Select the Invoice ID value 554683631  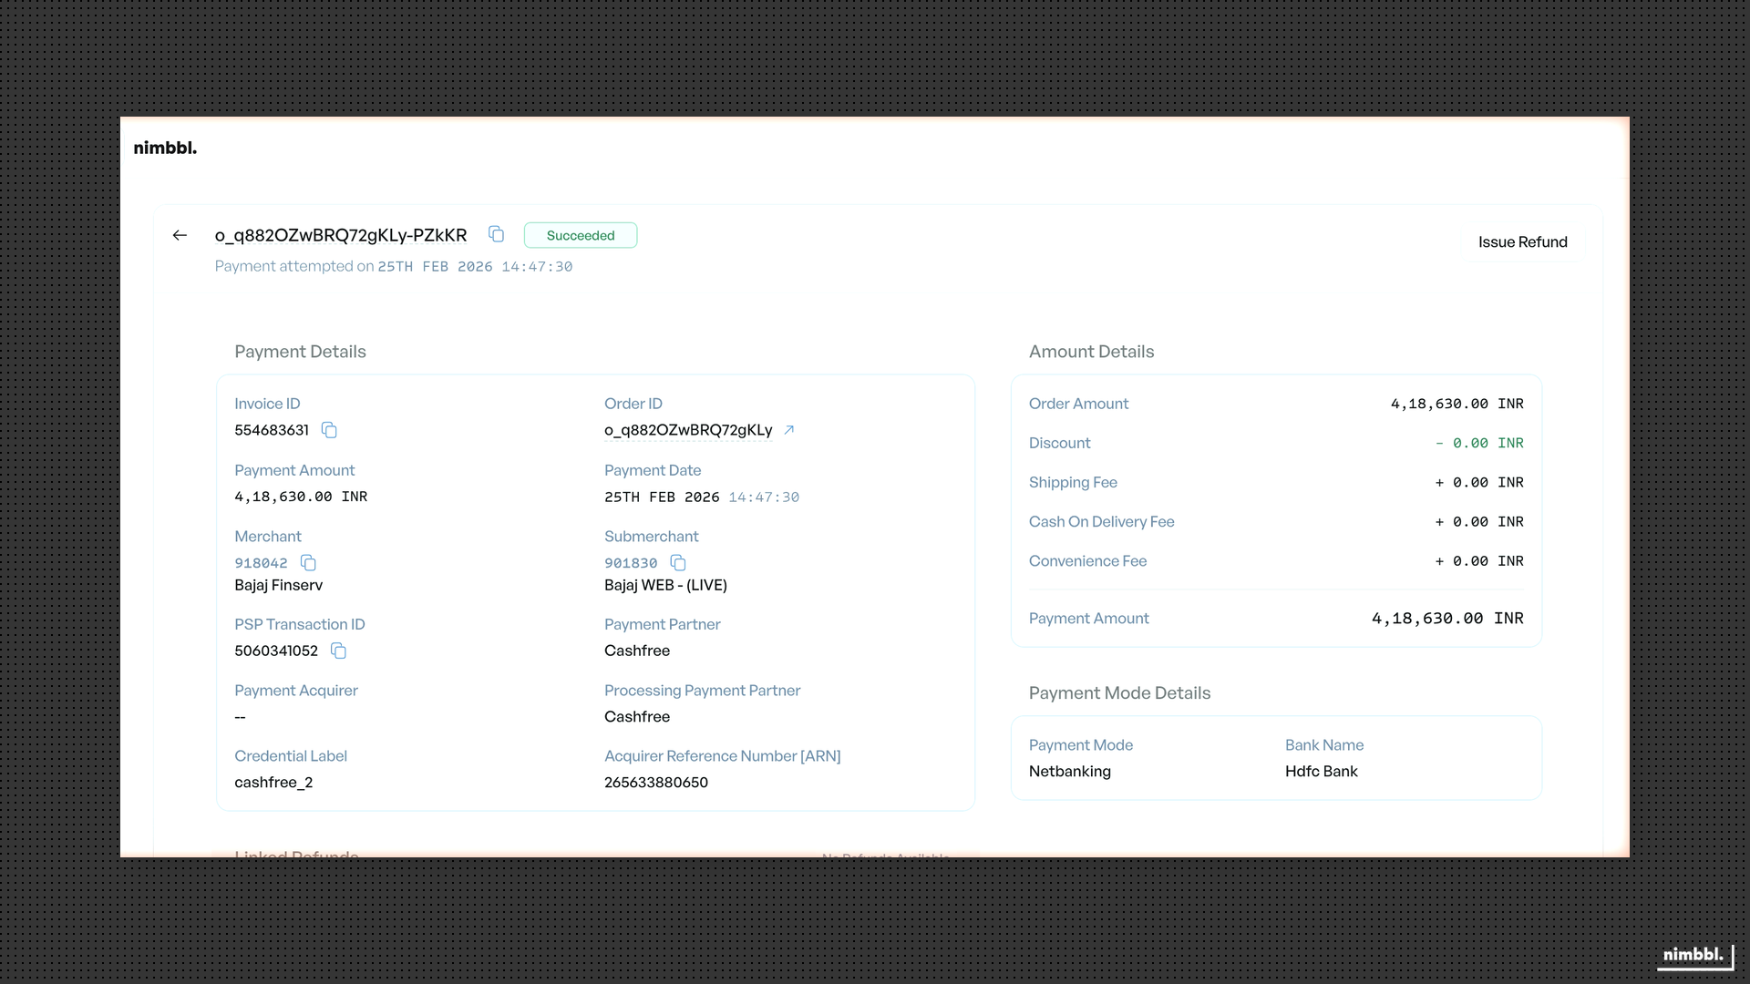pyautogui.click(x=270, y=430)
